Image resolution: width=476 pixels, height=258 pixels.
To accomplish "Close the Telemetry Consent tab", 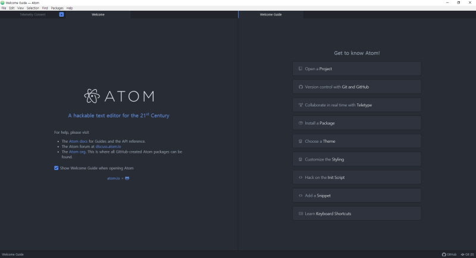I will tap(61, 14).
